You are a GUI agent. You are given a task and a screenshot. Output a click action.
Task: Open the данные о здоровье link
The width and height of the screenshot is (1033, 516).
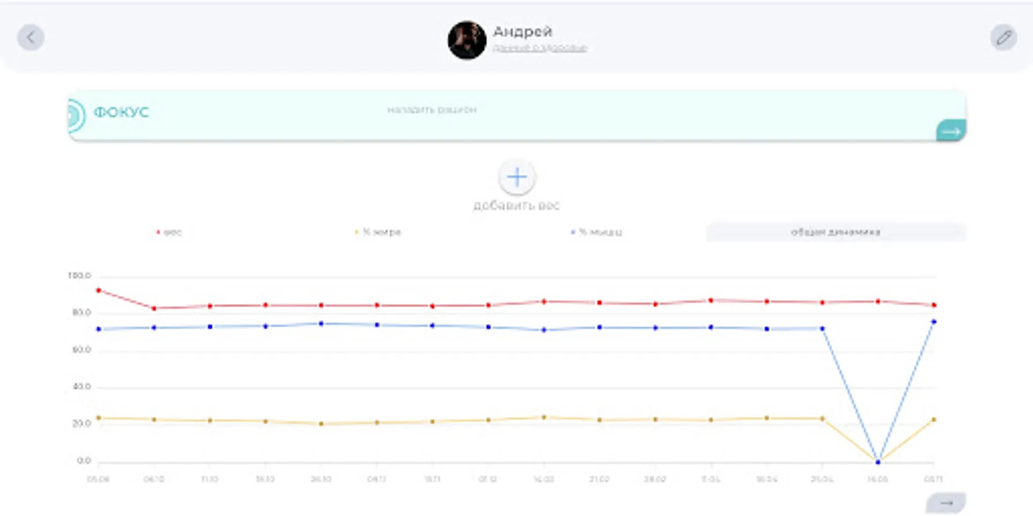click(x=539, y=48)
